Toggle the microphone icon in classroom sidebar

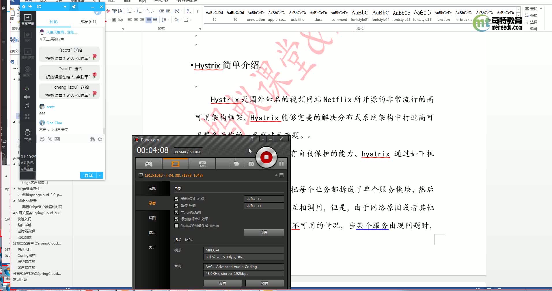point(27,88)
